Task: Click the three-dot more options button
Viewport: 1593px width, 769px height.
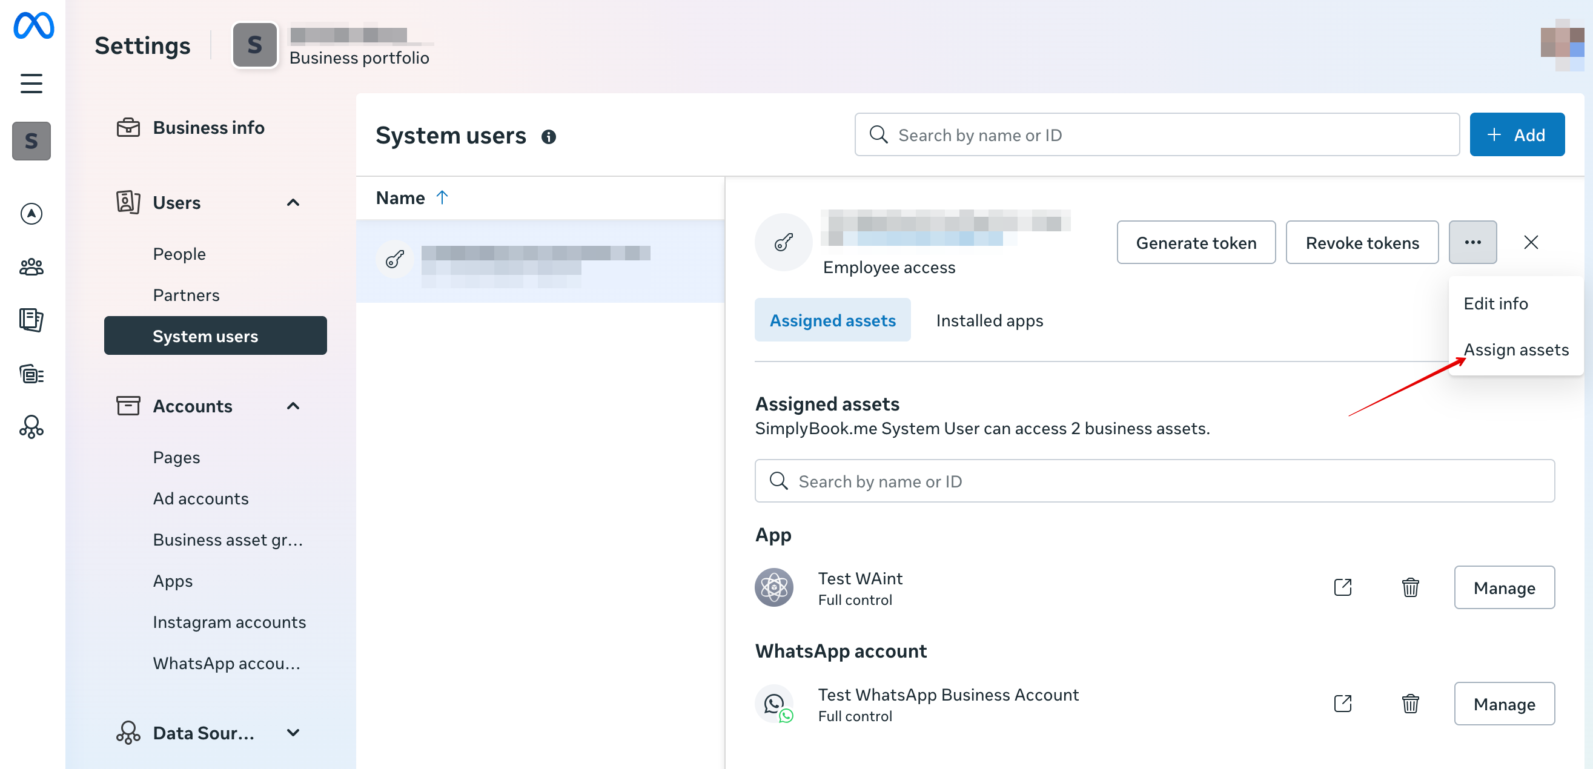Action: click(1472, 242)
